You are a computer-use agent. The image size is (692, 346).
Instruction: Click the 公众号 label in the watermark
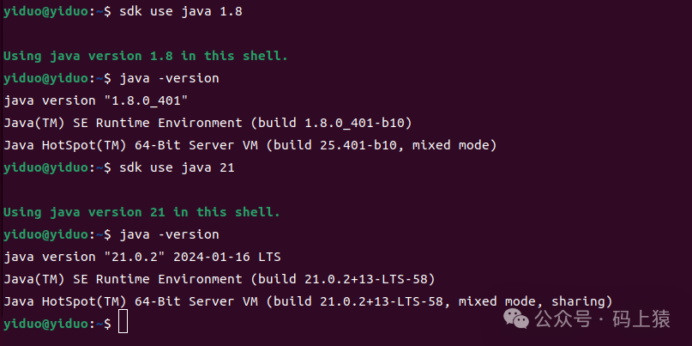point(563,319)
